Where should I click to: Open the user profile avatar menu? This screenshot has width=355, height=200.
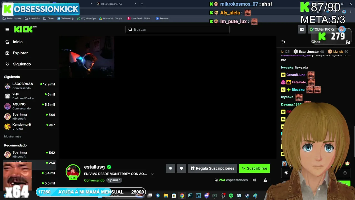coord(342,29)
